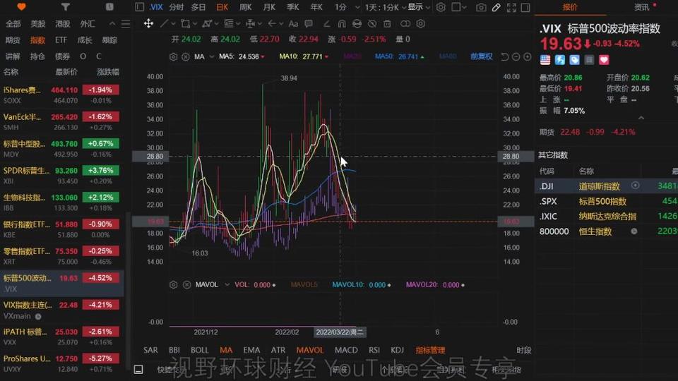
Task: Select the ProShares UVXY watchlist row
Action: click(62, 364)
